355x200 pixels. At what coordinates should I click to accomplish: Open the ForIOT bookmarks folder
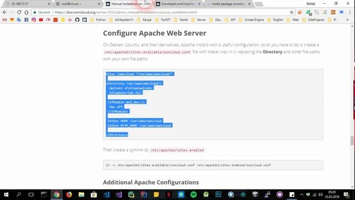[163, 20]
